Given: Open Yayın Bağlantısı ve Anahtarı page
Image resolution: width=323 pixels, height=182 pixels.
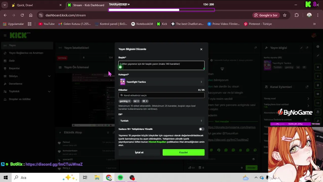Looking at the screenshot, I should (x=27, y=53).
